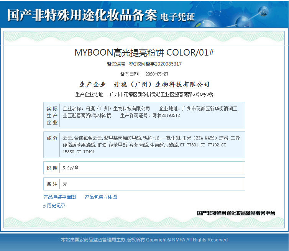
Task: Click the 备注 row label
Action: [x=52, y=184]
